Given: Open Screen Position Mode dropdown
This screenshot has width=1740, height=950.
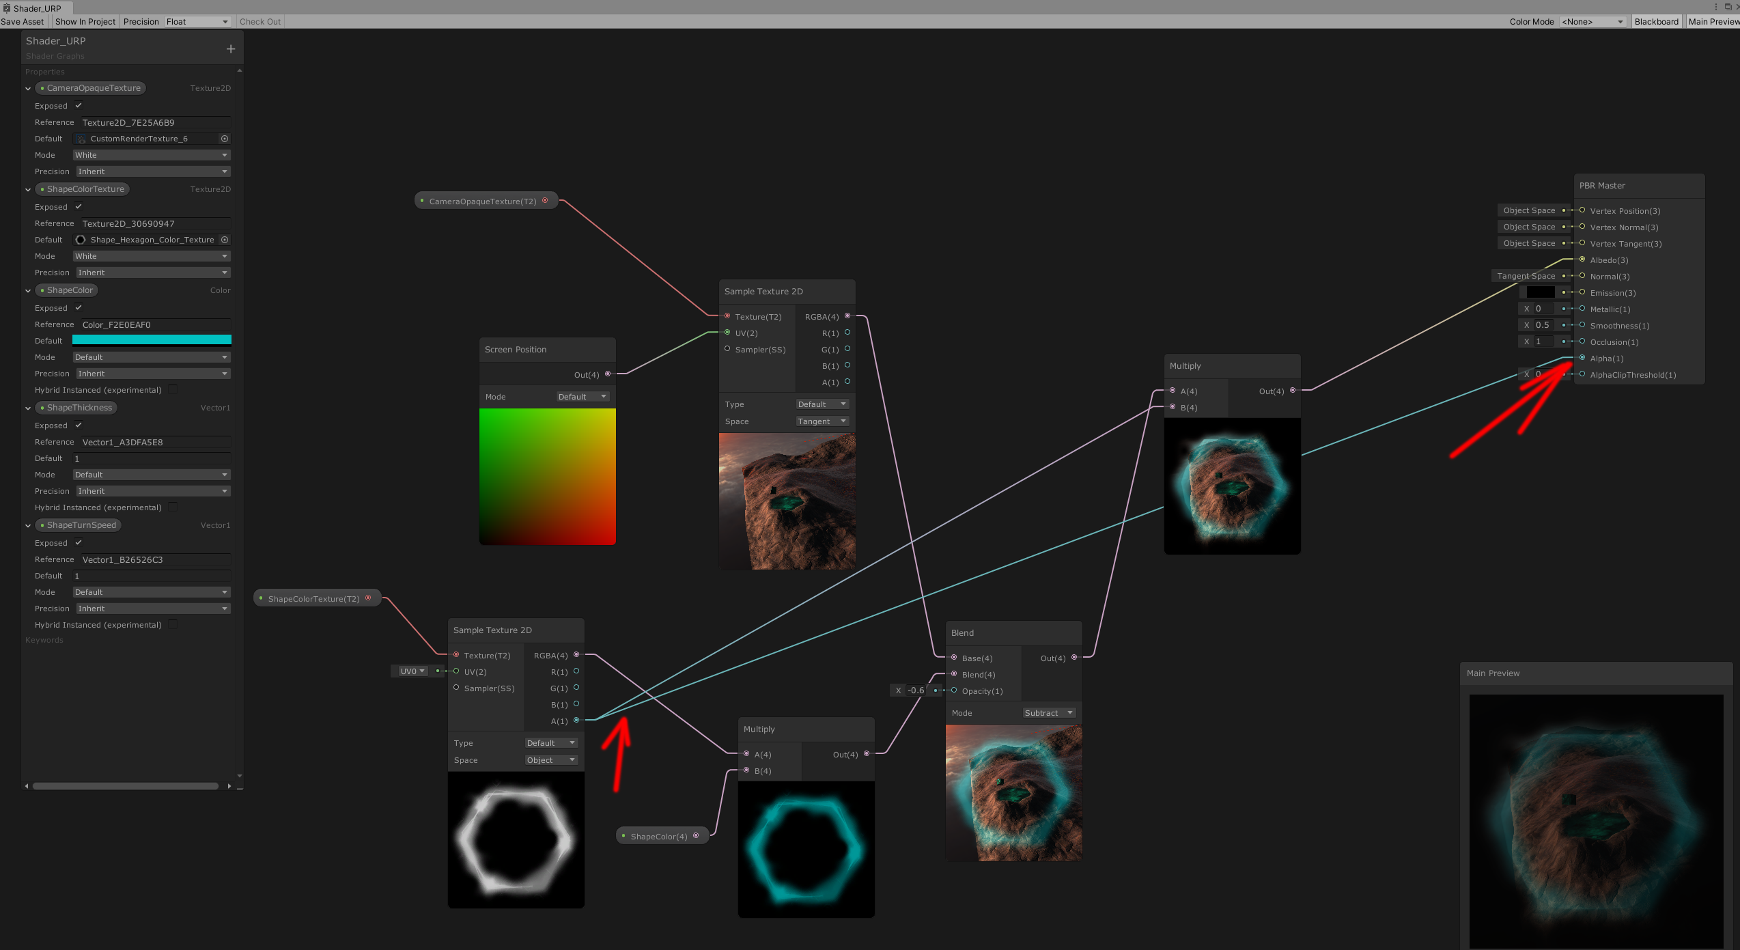Looking at the screenshot, I should (x=583, y=397).
